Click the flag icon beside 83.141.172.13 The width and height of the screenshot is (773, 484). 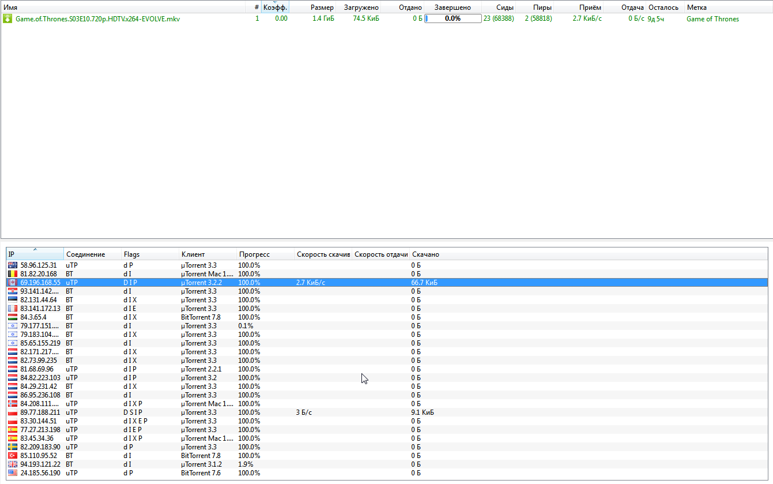point(13,309)
